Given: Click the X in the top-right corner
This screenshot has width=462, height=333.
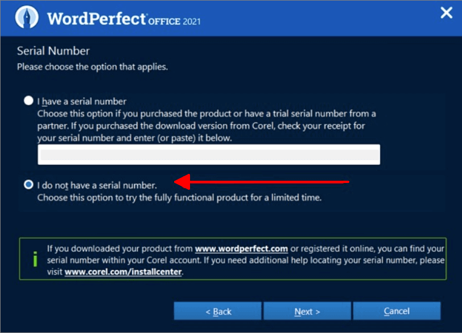Looking at the screenshot, I should pos(446,13).
